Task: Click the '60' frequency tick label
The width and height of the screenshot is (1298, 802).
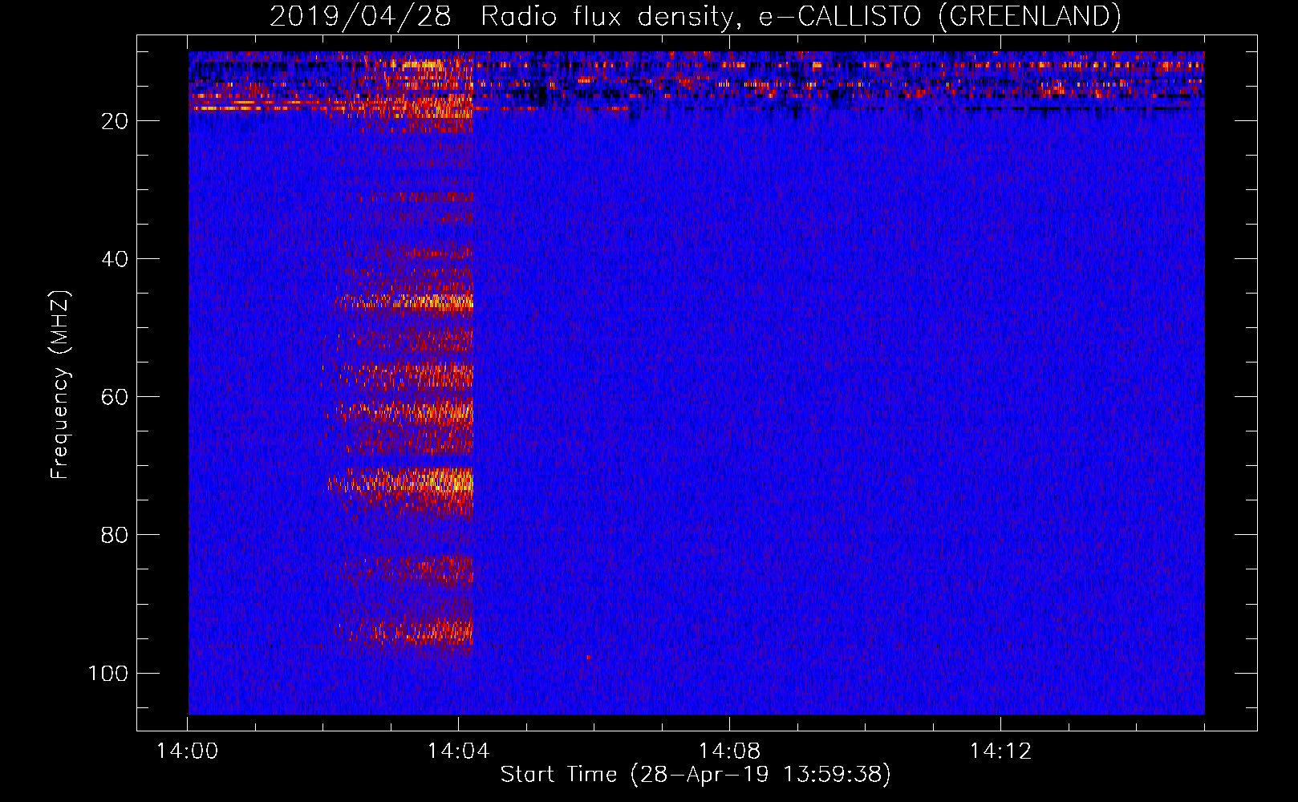Action: click(115, 397)
